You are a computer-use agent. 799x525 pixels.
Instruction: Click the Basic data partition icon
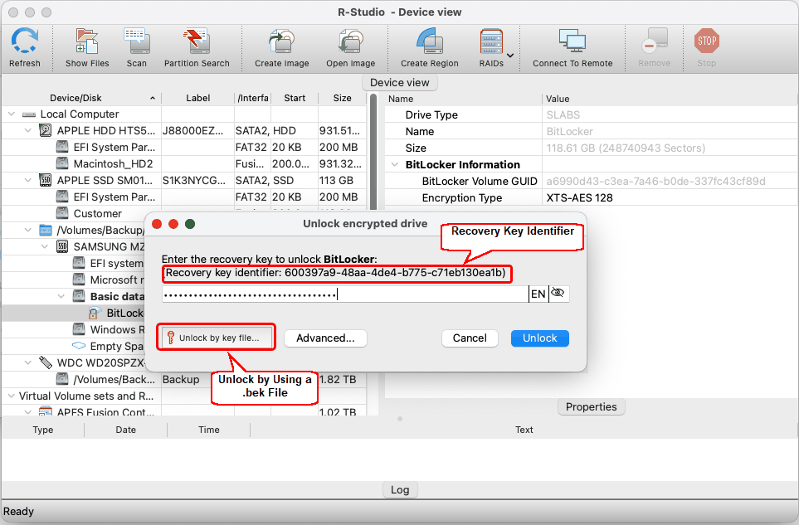(x=79, y=296)
